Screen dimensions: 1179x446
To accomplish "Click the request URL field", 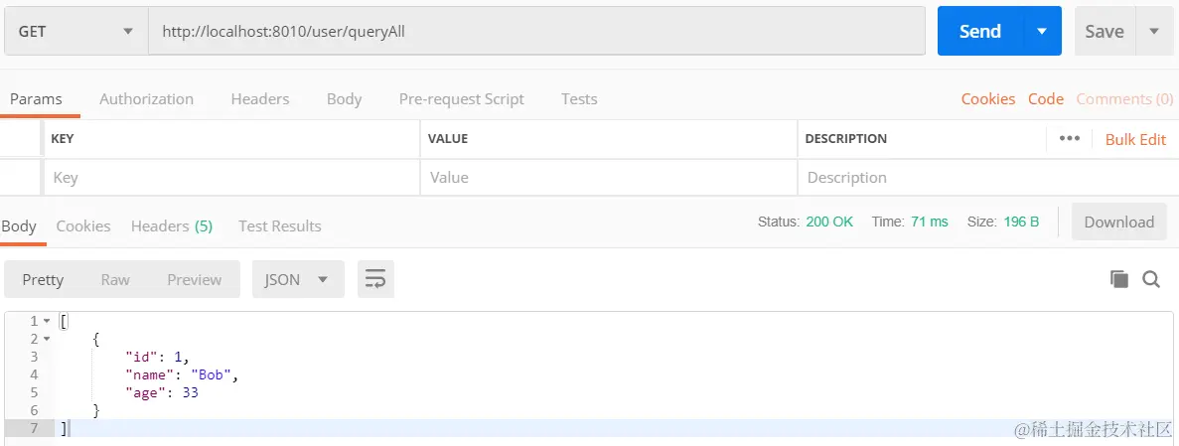I will point(536,31).
